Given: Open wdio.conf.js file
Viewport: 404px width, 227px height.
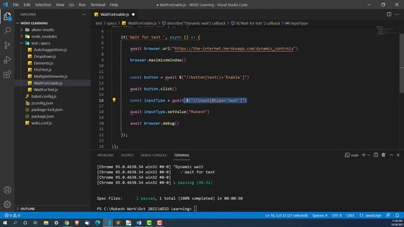Looking at the screenshot, I should [x=42, y=123].
